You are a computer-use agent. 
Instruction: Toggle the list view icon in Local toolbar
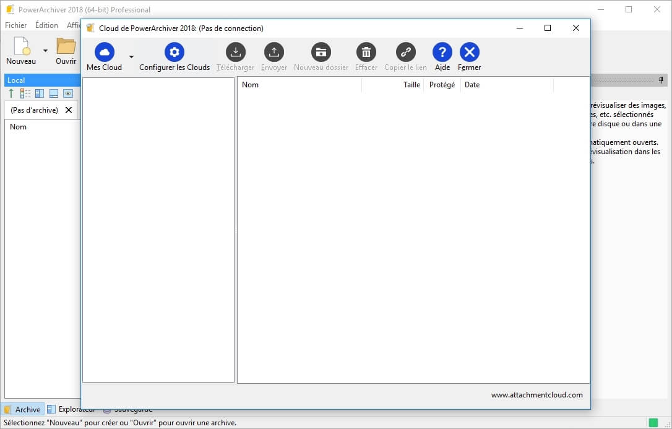coord(25,93)
